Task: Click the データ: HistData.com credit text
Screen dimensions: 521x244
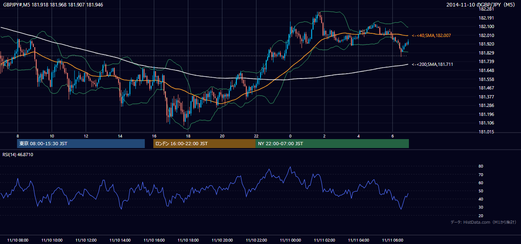Action: pyautogui.click(x=483, y=222)
